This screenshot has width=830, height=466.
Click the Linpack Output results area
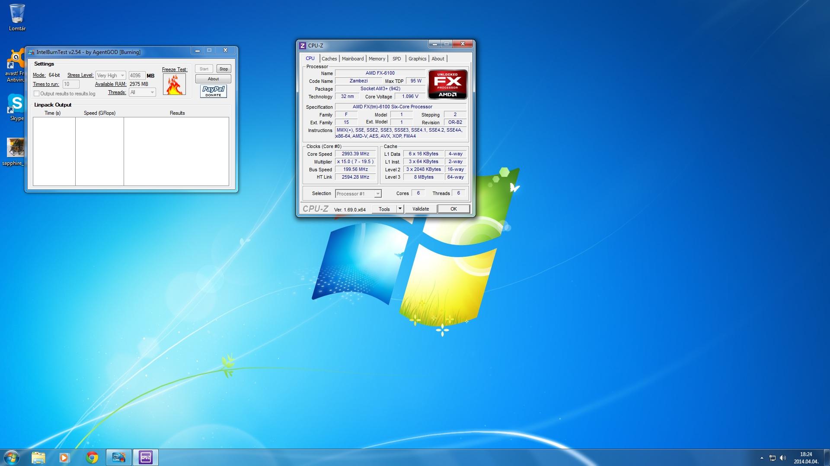click(131, 151)
